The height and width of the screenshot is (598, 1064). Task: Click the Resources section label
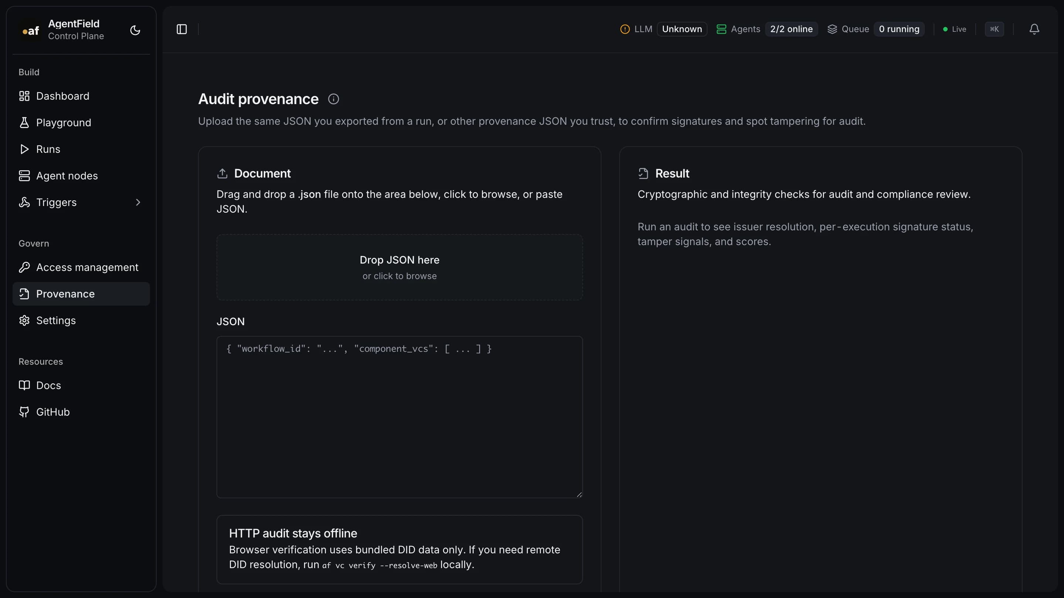point(41,361)
